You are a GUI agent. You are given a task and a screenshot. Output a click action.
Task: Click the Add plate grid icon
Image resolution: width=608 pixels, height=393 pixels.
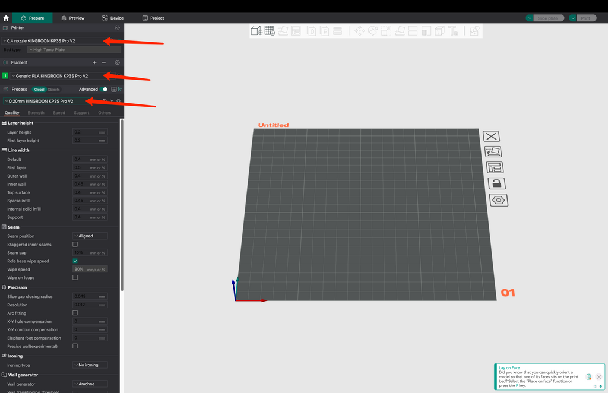(269, 31)
